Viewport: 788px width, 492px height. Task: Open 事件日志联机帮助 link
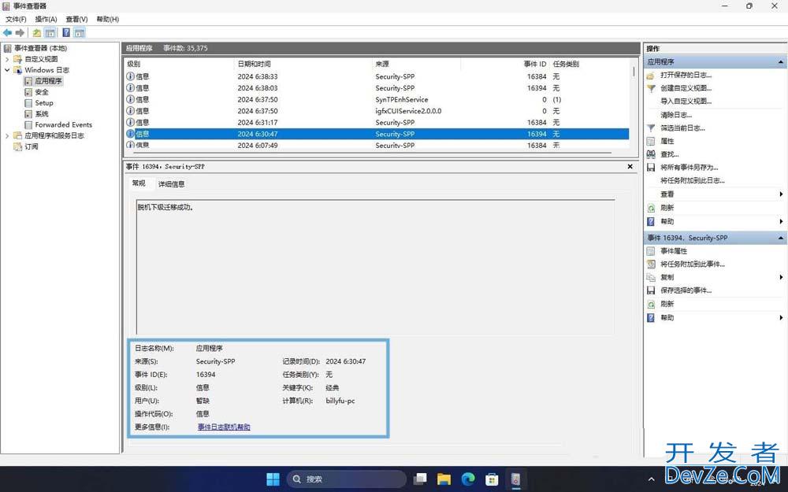[224, 427]
